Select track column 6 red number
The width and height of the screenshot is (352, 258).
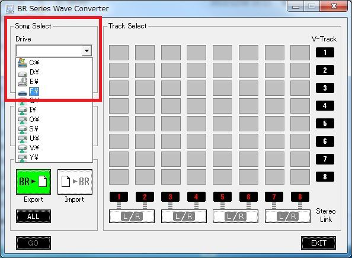coord(248,197)
